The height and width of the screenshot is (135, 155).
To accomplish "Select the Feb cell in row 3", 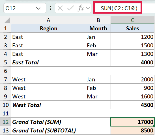I will 98,45.
